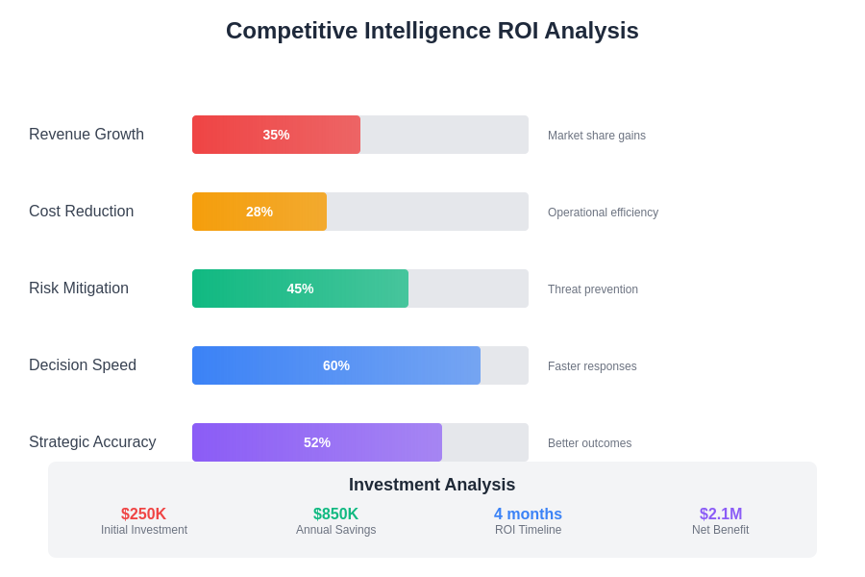This screenshot has height=577, width=865.
Task: Click the $2.1M Net Benefit figure
Action: click(721, 514)
